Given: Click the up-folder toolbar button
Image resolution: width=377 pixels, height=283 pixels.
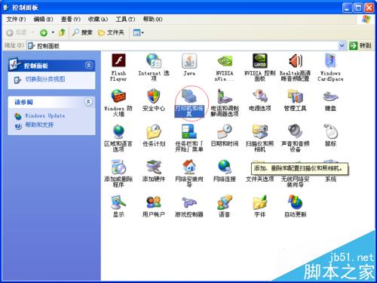Looking at the screenshot, I should coord(62,32).
